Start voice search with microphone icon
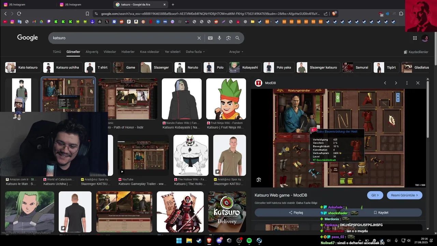 220,38
